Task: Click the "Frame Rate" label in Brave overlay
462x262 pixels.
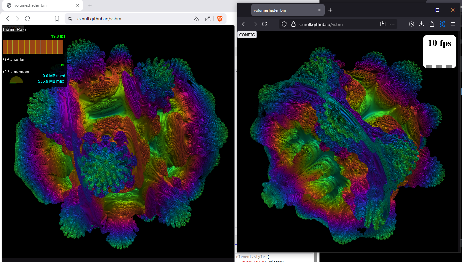Action: coord(14,29)
